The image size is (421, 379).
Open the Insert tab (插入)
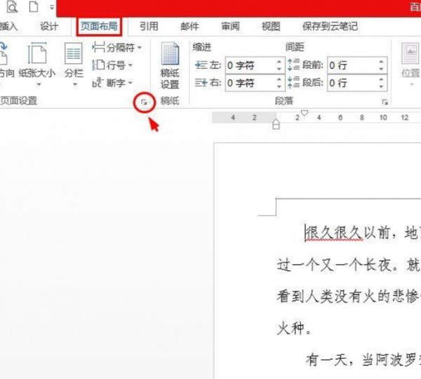click(8, 26)
